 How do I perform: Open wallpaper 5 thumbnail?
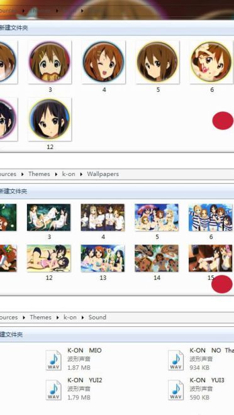tap(157, 218)
